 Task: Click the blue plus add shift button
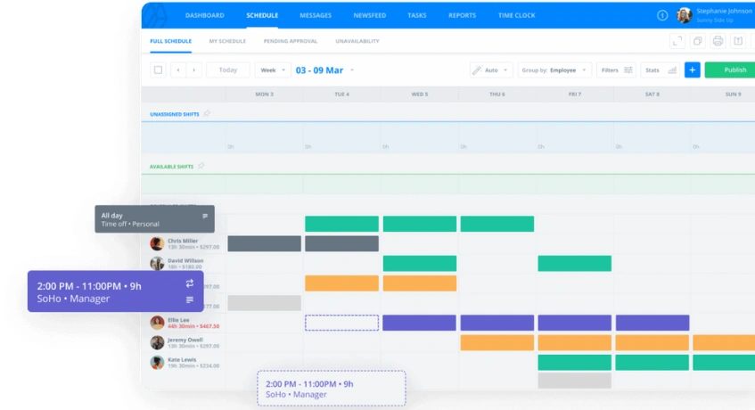(x=692, y=70)
